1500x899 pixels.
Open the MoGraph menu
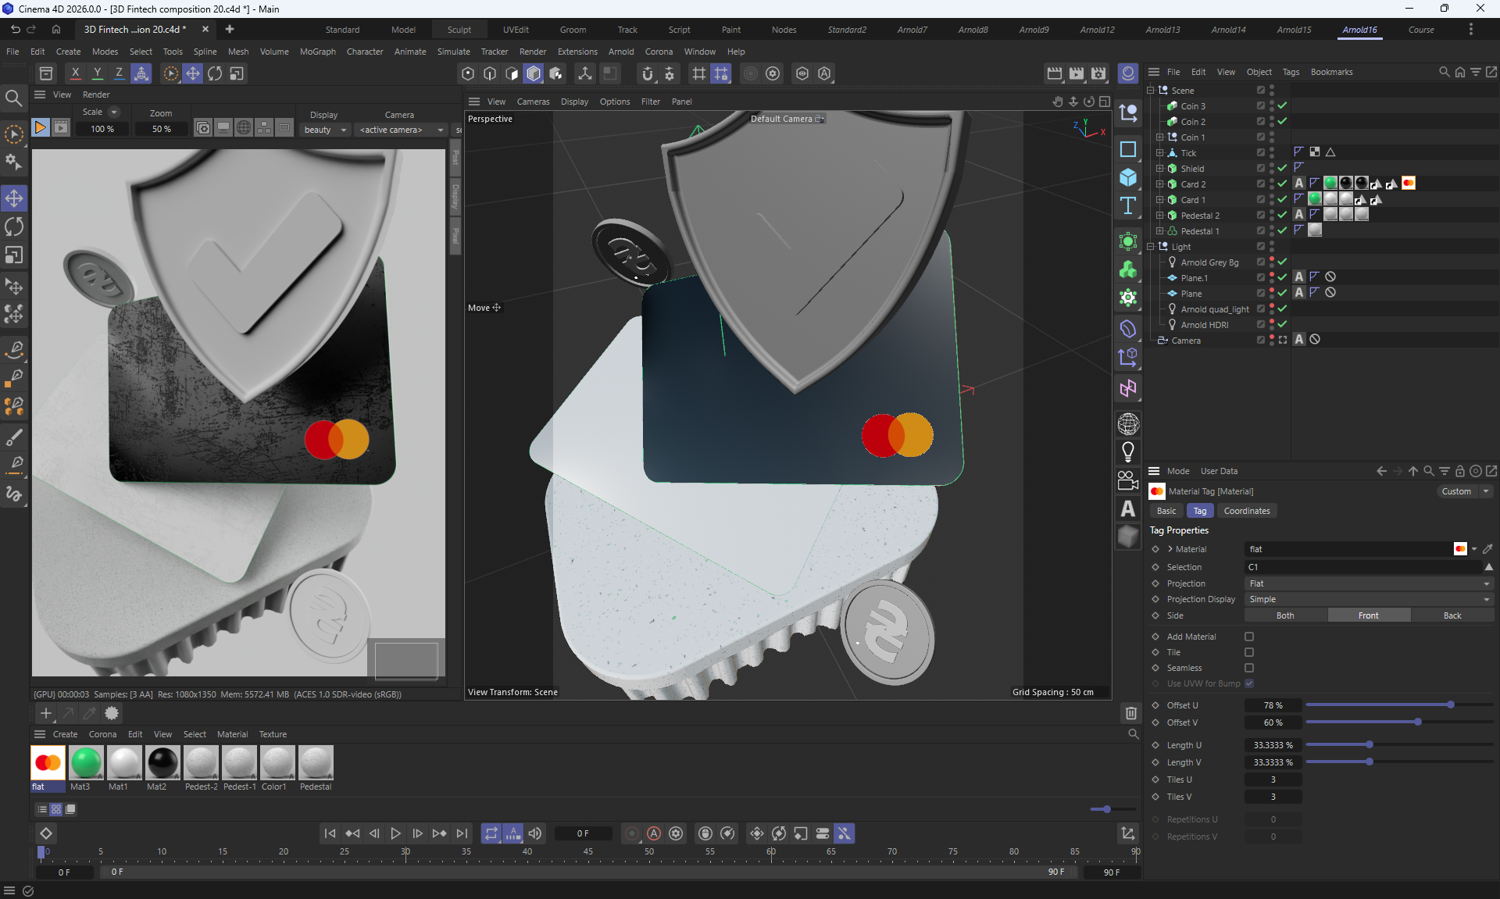[317, 52]
